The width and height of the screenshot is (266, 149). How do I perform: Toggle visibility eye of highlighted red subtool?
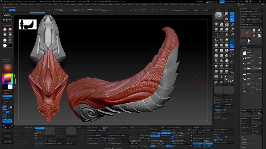click(260, 68)
